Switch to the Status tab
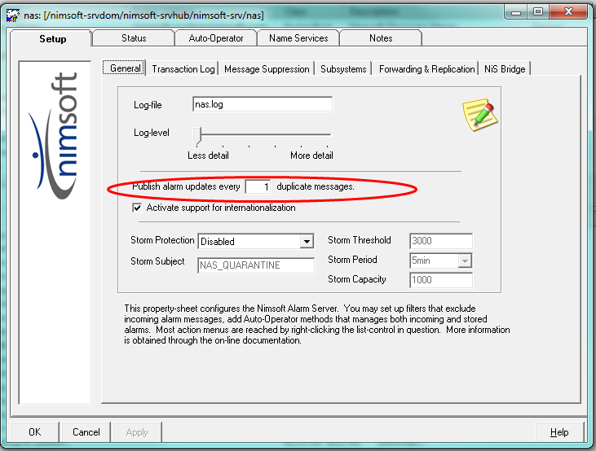 [134, 38]
